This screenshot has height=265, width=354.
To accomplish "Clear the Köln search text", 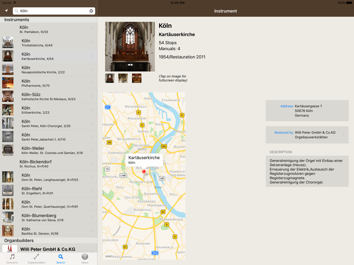I will [91, 11].
